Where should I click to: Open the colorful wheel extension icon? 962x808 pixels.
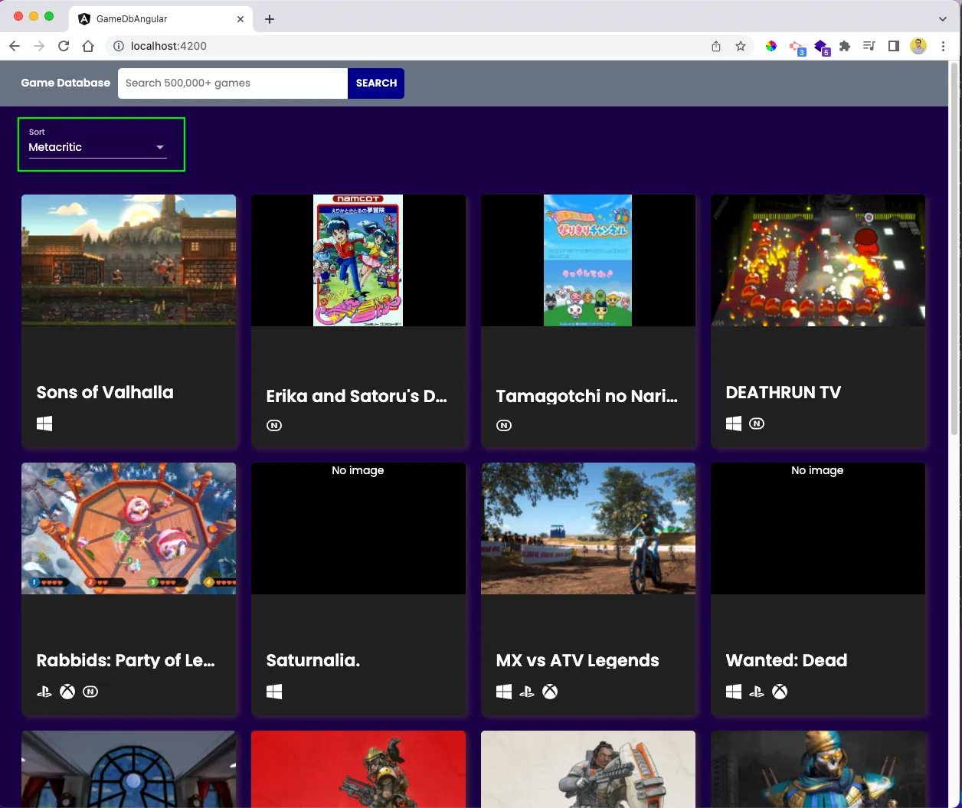(771, 46)
